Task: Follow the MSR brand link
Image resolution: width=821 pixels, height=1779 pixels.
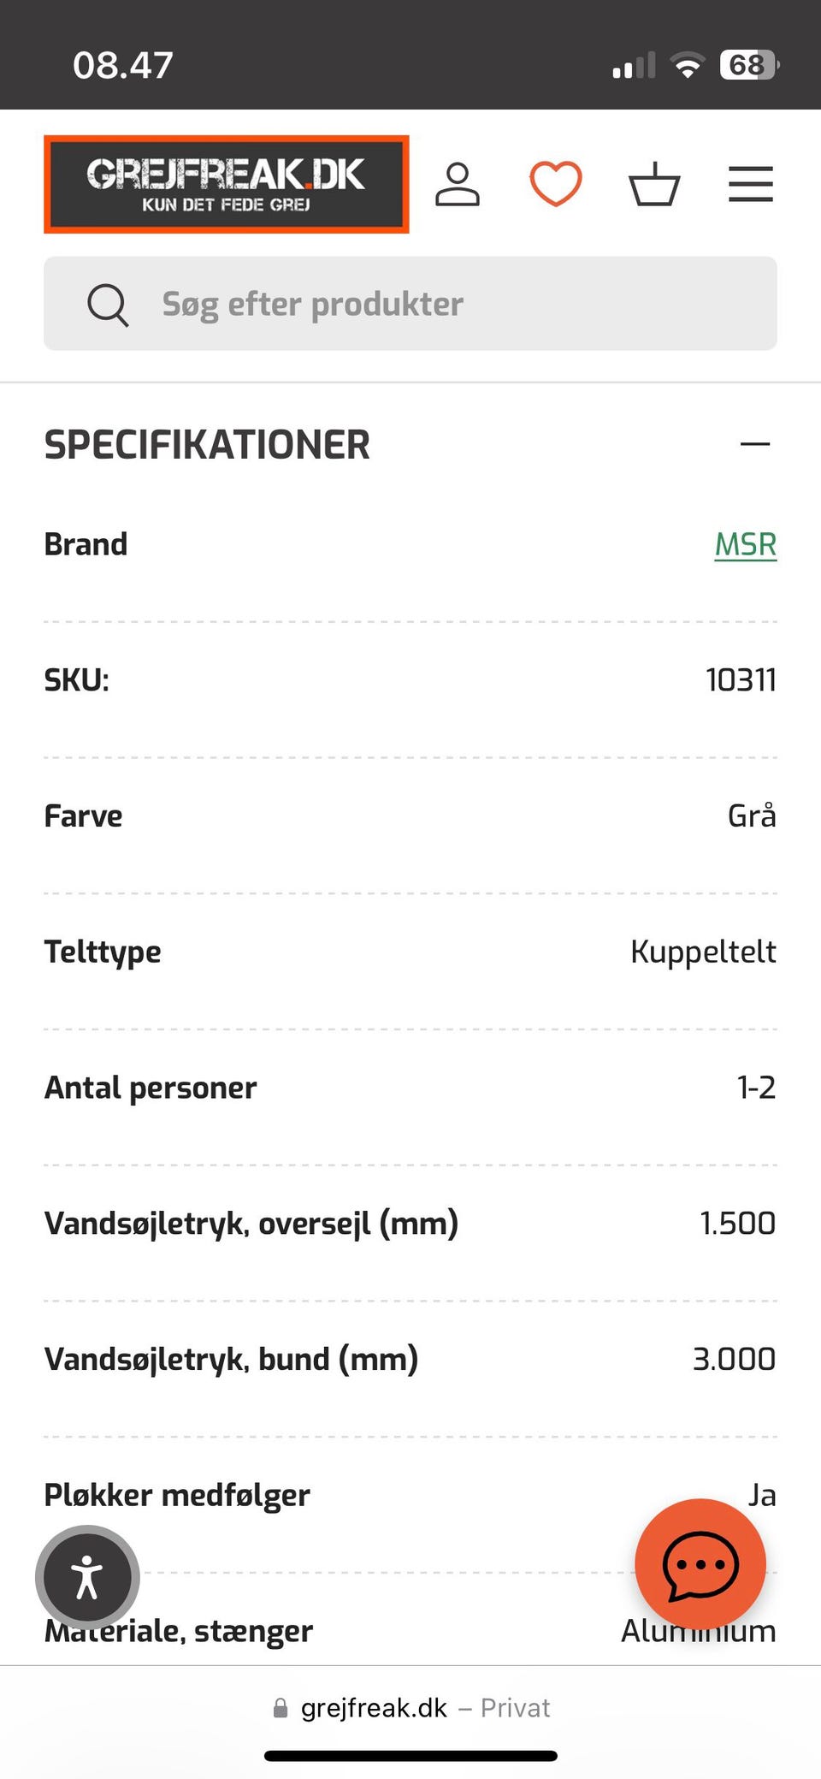Action: pyautogui.click(x=745, y=545)
